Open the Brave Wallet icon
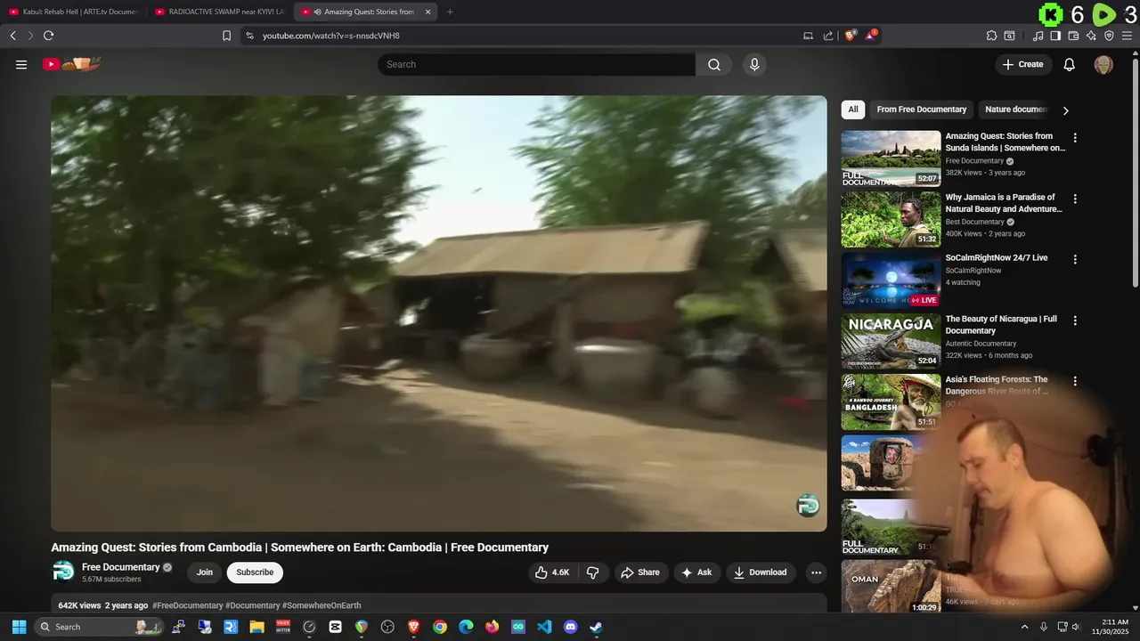The image size is (1140, 641). 1073,36
